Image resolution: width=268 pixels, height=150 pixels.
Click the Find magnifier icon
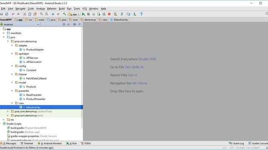pos(41,14)
